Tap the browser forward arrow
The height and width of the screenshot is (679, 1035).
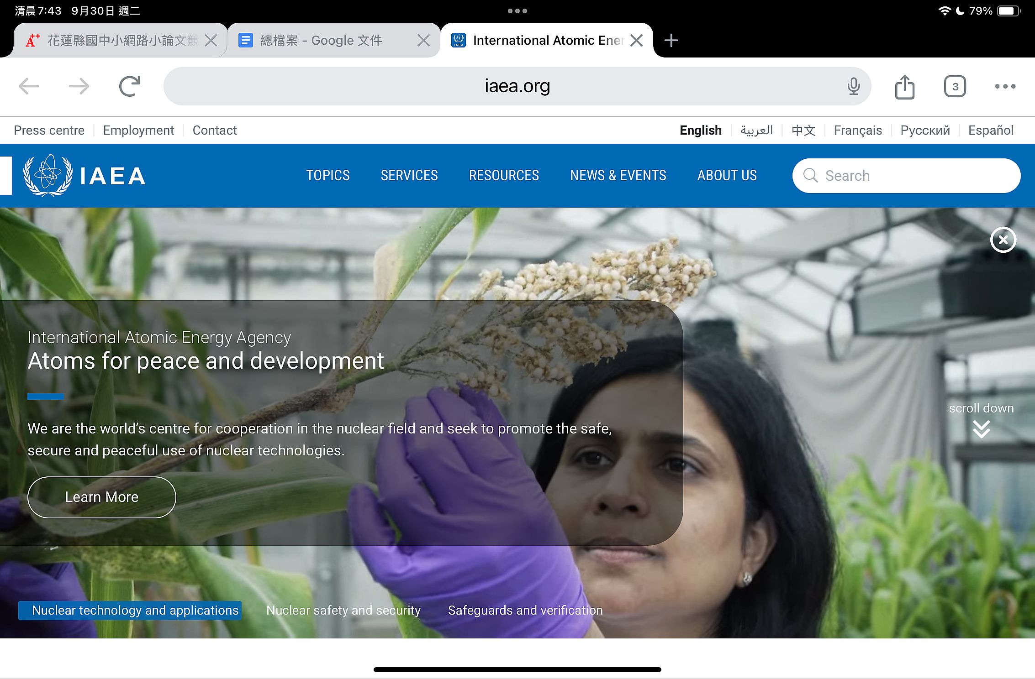[x=79, y=86]
